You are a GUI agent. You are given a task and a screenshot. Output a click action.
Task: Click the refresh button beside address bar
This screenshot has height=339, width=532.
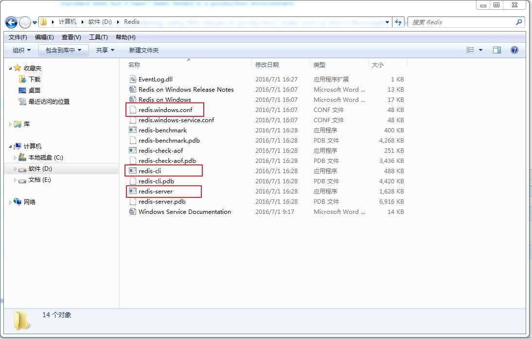pyautogui.click(x=398, y=22)
